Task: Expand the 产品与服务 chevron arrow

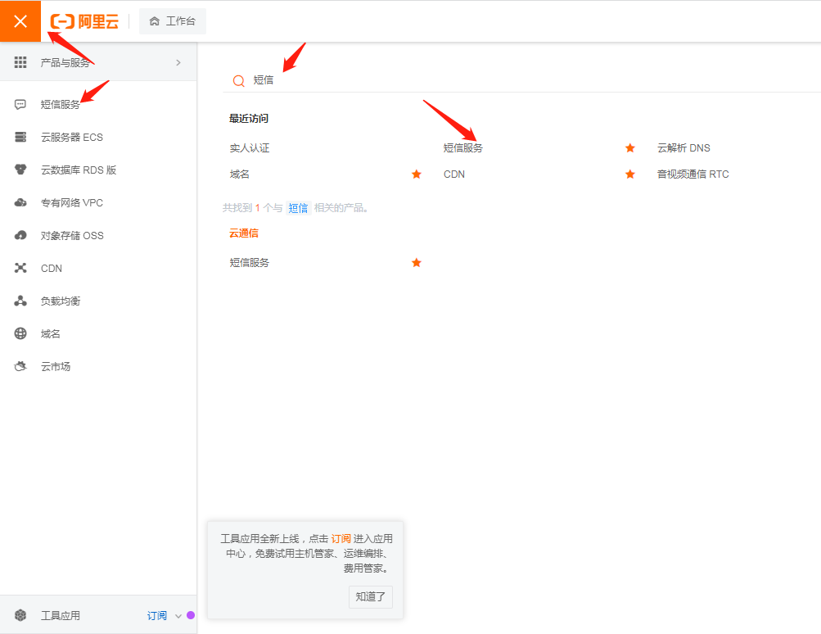Action: coord(178,62)
